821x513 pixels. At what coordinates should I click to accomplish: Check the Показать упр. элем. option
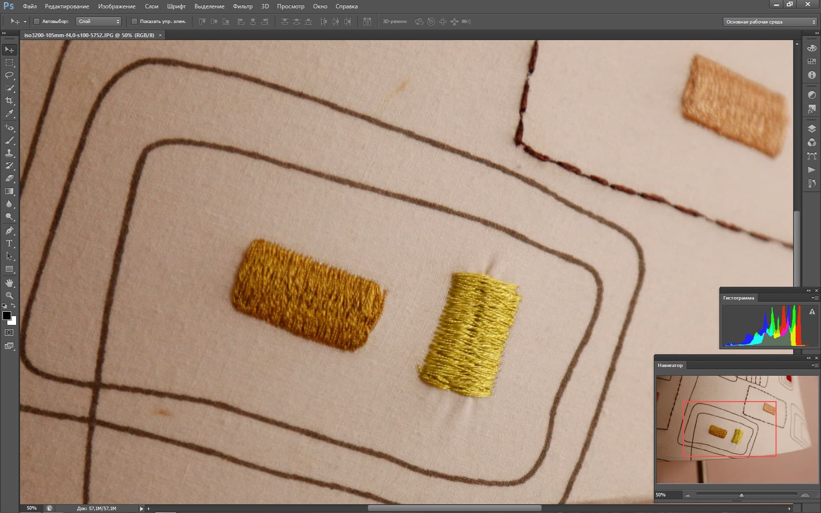point(134,21)
